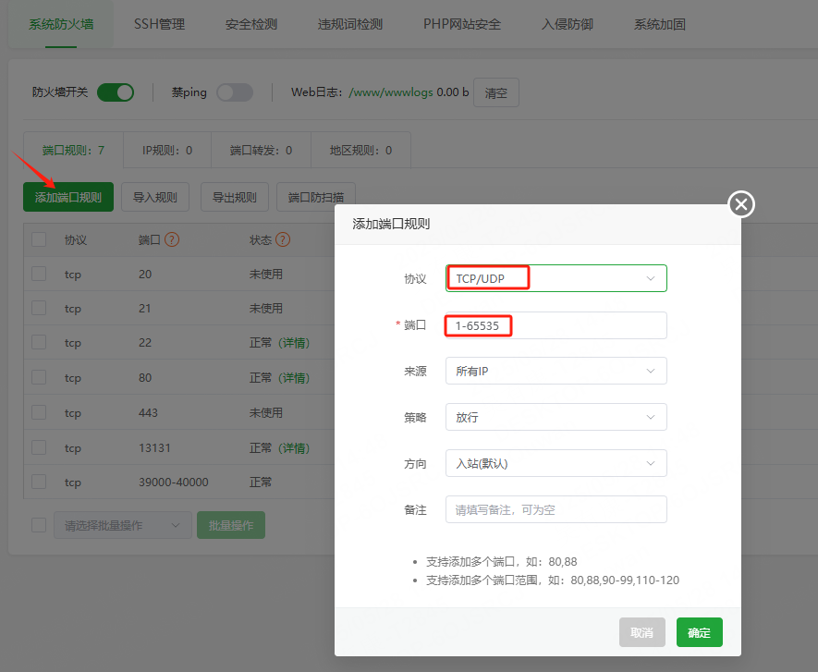Open the IP规则 tab
This screenshot has height=672, width=818.
(x=166, y=150)
